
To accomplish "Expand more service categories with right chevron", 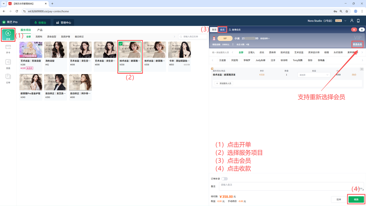I will 174,37.
